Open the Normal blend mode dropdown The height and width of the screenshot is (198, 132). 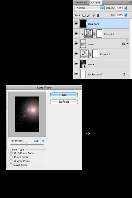pyautogui.click(x=89, y=8)
